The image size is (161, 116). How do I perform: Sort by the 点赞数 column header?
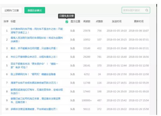[99, 21]
